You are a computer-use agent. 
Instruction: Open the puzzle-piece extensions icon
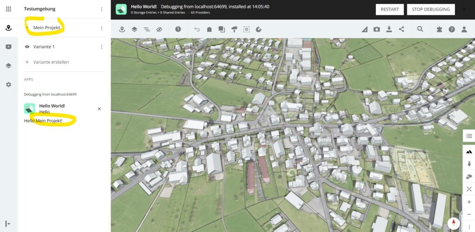click(x=439, y=29)
